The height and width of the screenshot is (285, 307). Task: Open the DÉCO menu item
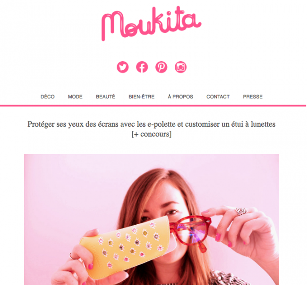(x=48, y=97)
